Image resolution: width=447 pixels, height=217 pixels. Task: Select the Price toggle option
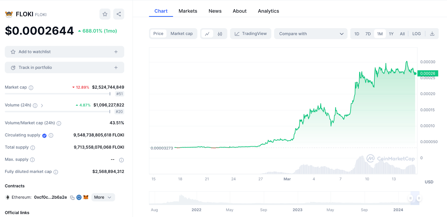158,34
